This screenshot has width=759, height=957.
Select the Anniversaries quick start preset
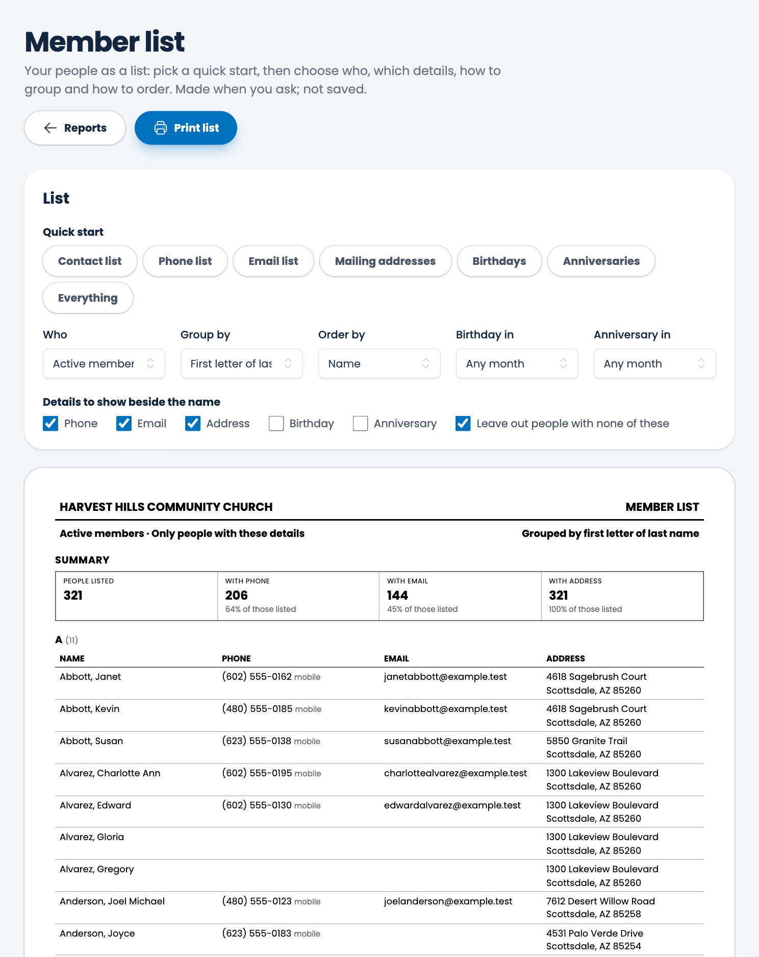coord(601,261)
